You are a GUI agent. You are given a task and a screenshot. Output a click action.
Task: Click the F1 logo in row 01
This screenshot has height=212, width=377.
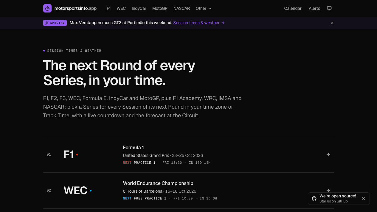[71, 155]
